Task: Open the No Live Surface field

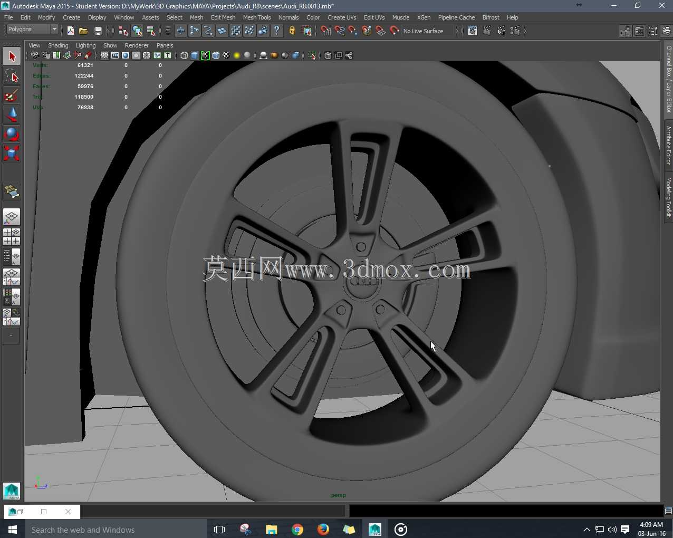Action: point(428,31)
